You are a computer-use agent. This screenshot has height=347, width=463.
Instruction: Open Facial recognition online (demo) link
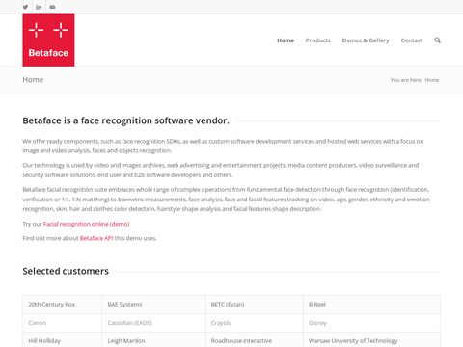[x=86, y=224]
